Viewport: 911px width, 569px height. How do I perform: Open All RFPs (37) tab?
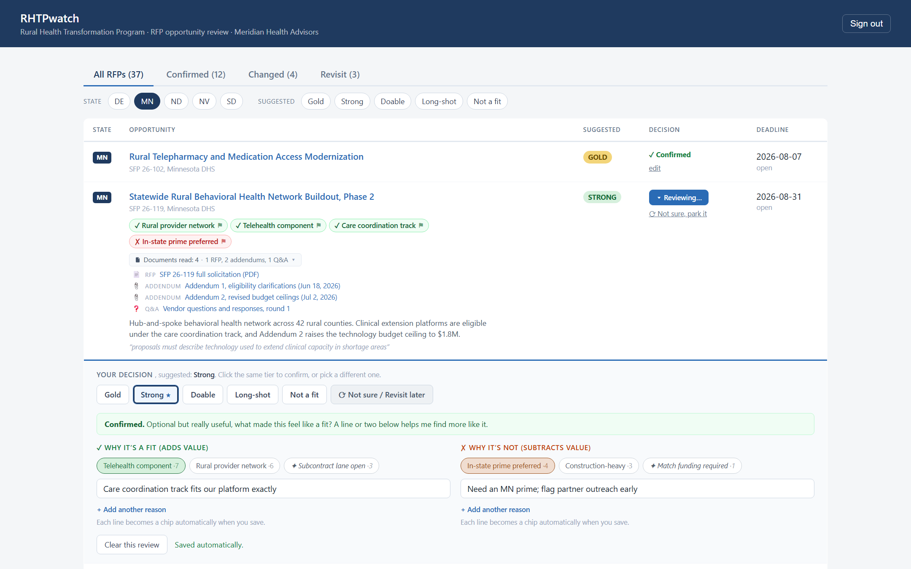tap(119, 75)
